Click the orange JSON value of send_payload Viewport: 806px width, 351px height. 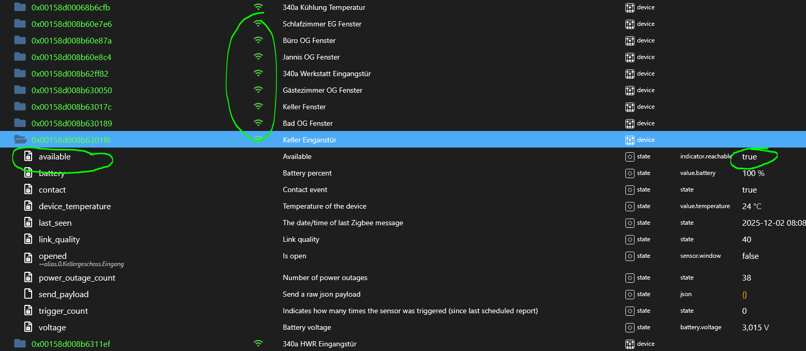coord(744,295)
